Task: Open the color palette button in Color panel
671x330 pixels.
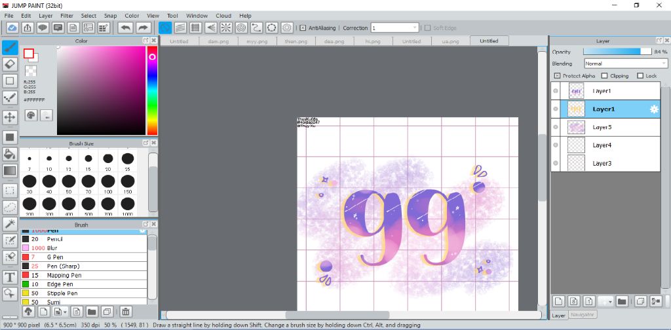Action: click(31, 115)
